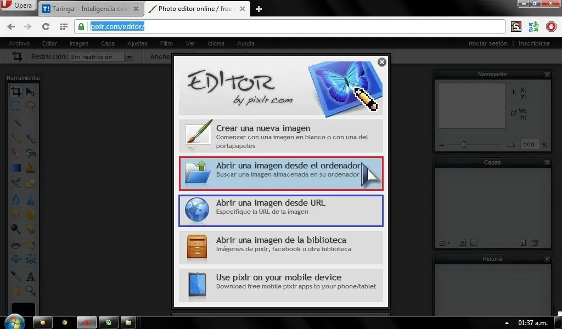
Task: Select the Paint Bucket tool
Action: (31, 153)
